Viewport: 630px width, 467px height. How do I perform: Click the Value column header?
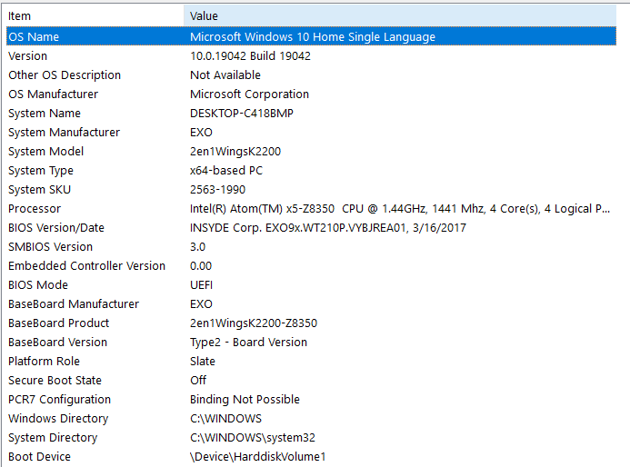click(x=400, y=16)
